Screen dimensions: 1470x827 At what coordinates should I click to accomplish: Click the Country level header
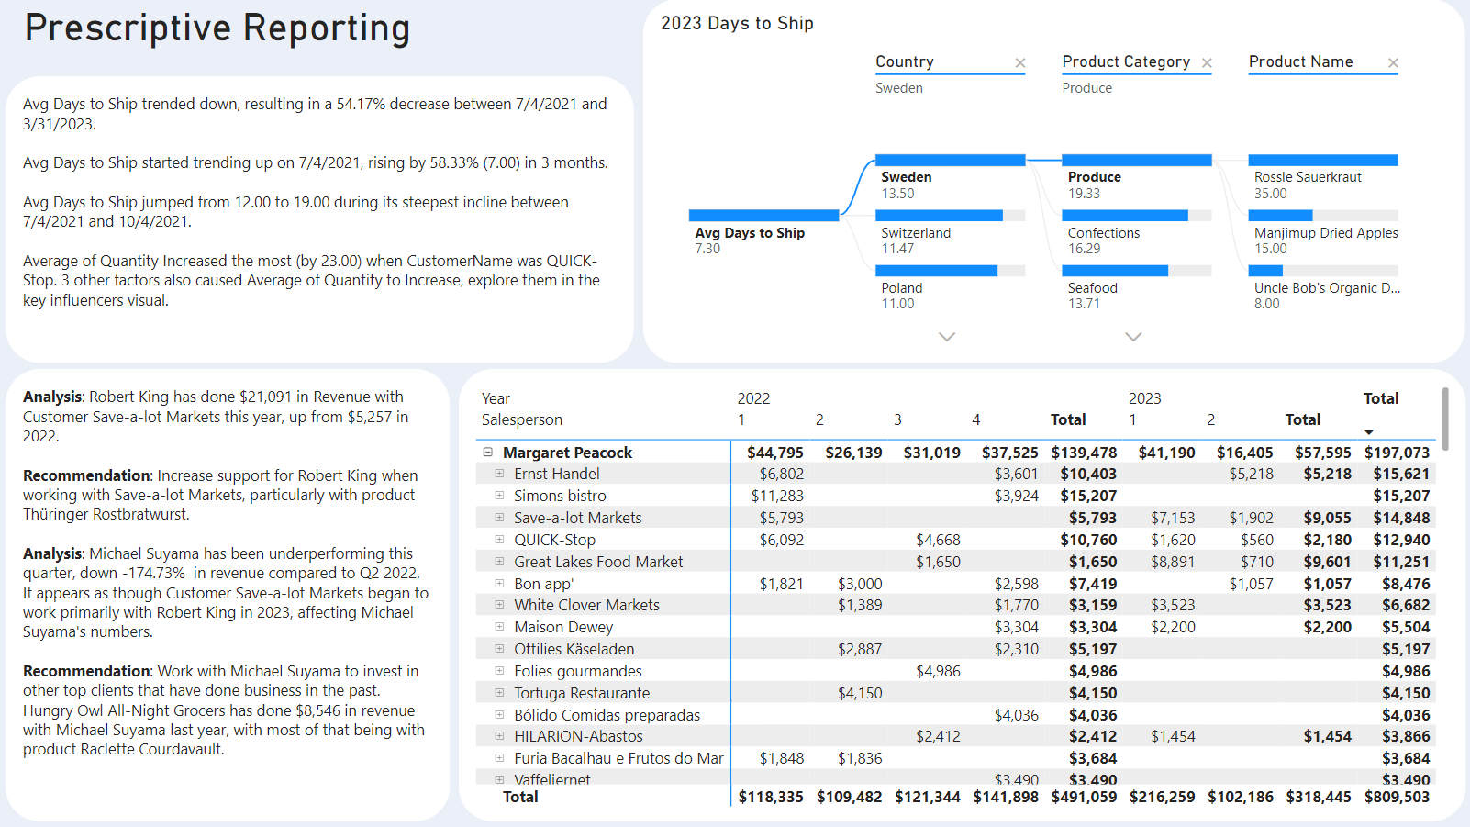[905, 61]
